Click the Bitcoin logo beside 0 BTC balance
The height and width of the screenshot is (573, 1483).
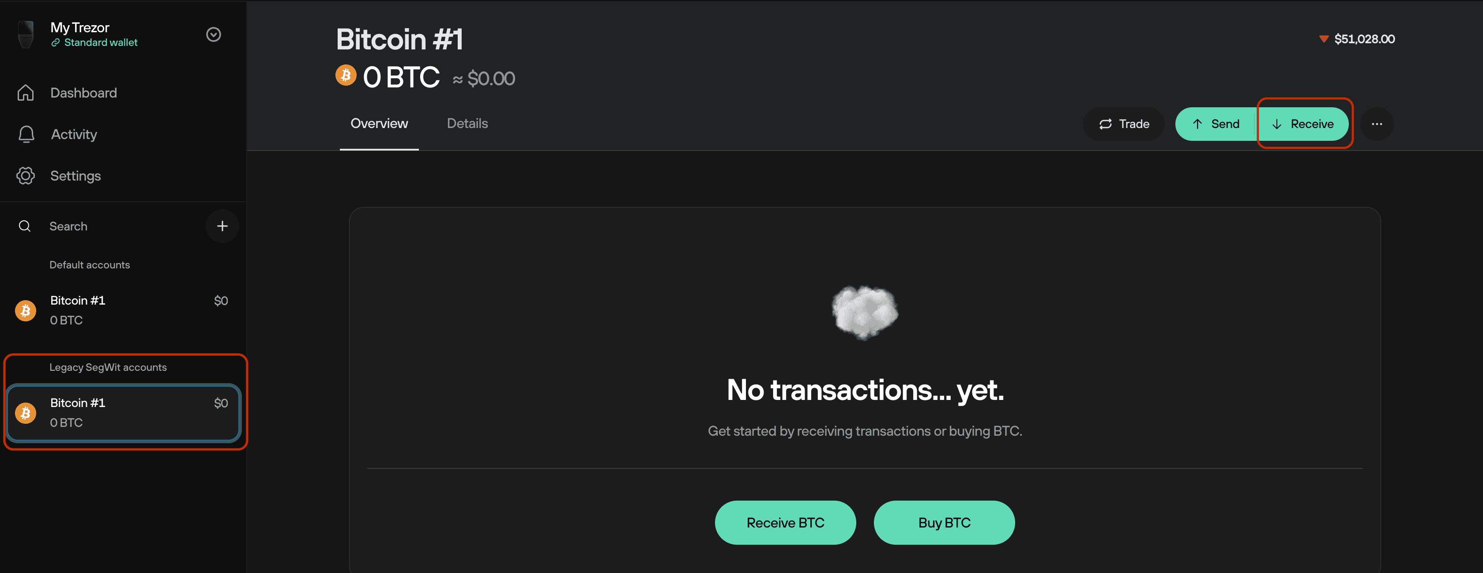(346, 75)
